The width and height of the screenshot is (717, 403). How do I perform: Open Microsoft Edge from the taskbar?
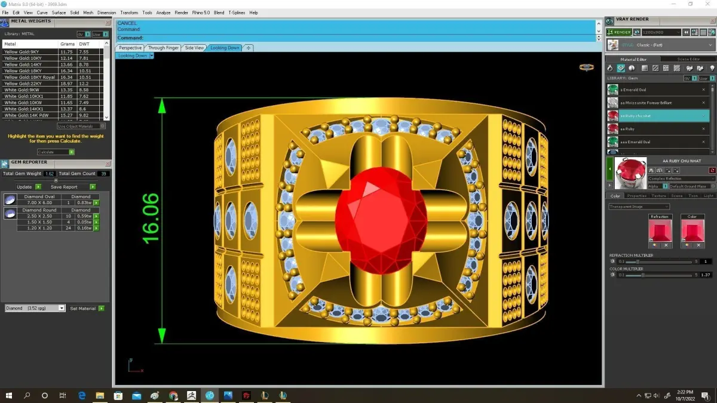(82, 395)
